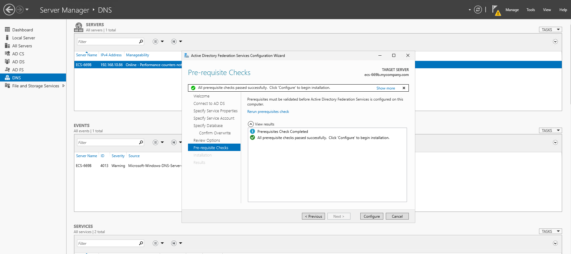Open the Tools menu
The image size is (571, 254).
pyautogui.click(x=530, y=10)
